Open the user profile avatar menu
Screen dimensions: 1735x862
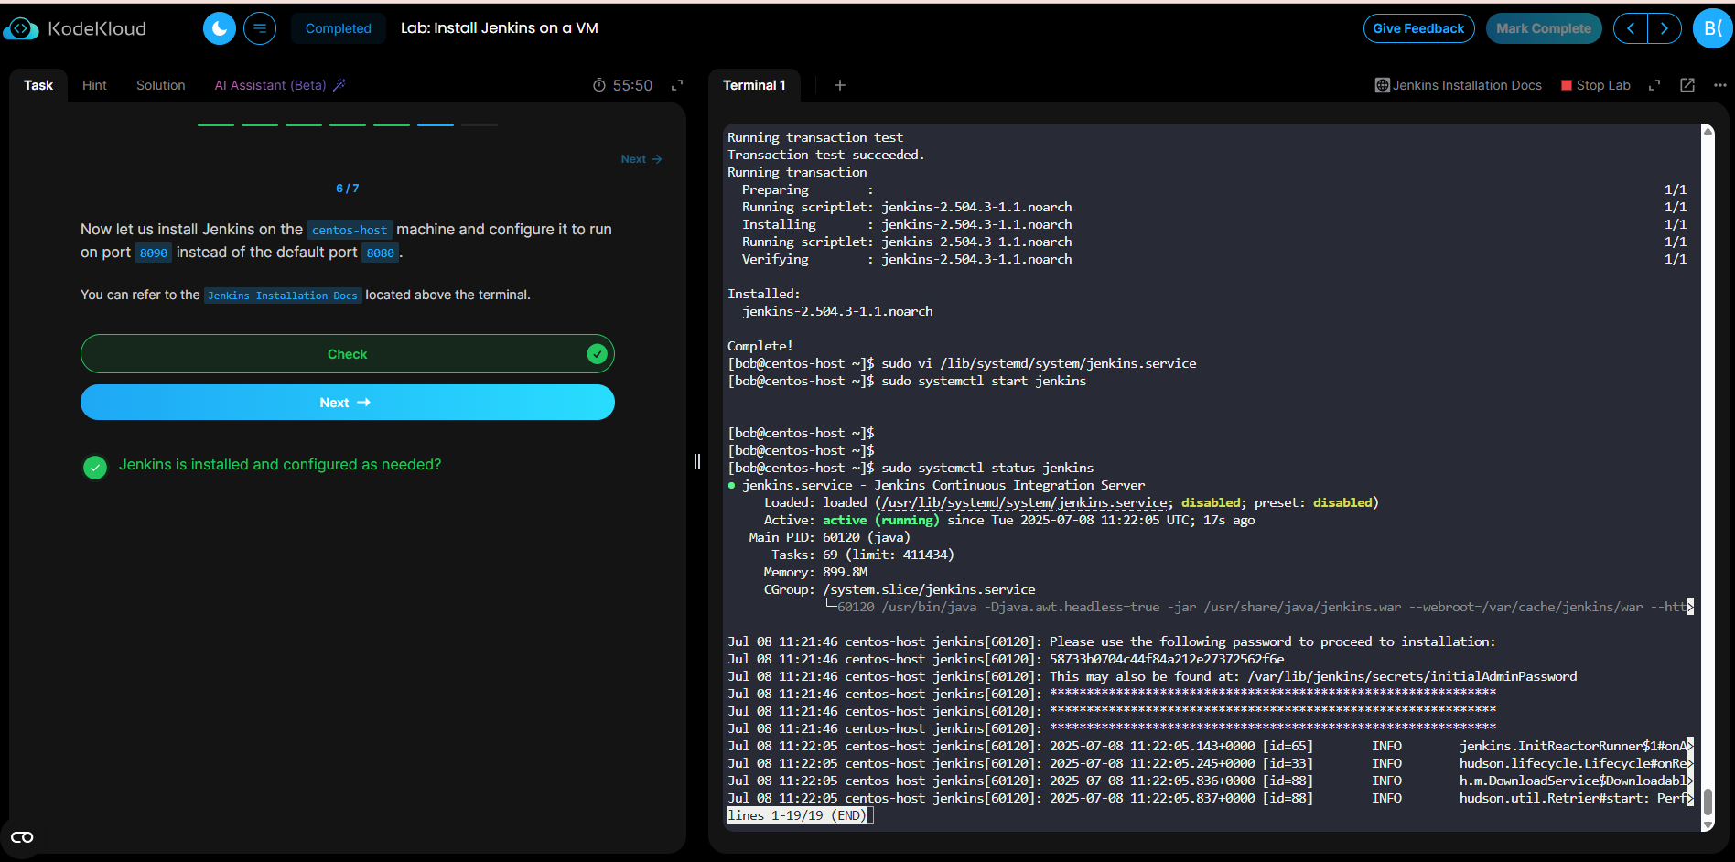[x=1712, y=28]
